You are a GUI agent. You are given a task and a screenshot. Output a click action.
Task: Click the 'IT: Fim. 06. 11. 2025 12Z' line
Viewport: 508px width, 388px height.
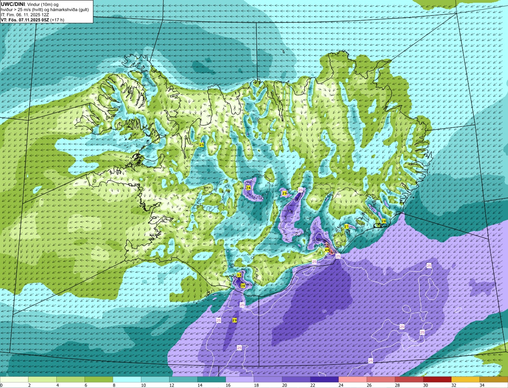25,15
